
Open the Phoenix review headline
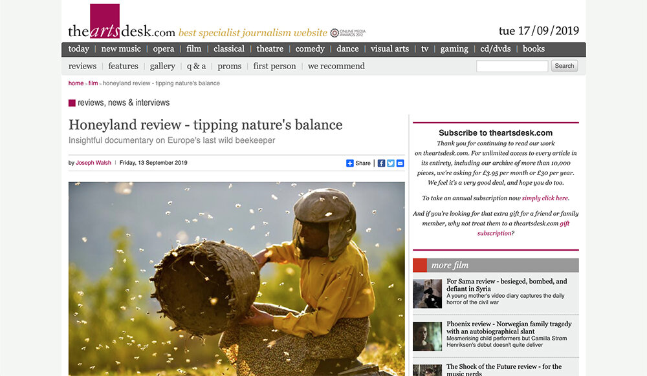pos(509,328)
